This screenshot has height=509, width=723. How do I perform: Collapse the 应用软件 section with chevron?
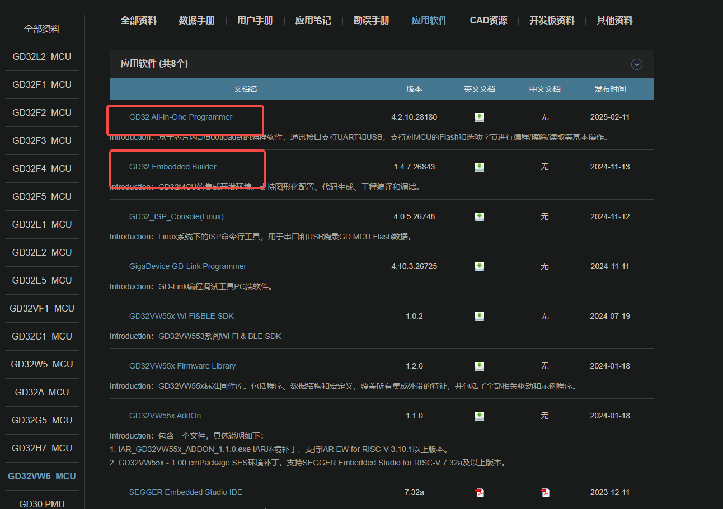(x=636, y=64)
